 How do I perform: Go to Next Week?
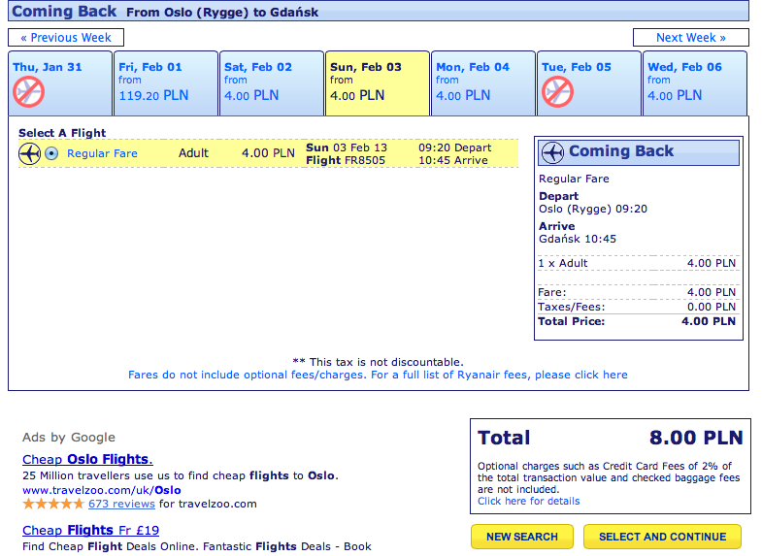point(690,38)
